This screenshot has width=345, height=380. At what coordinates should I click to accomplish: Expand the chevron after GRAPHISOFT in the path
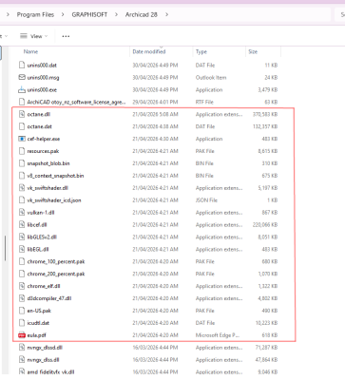116,14
